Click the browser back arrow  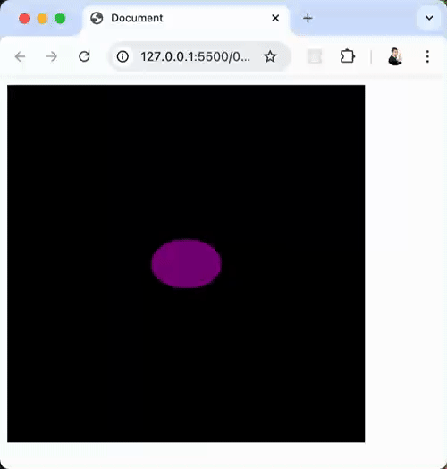(20, 56)
